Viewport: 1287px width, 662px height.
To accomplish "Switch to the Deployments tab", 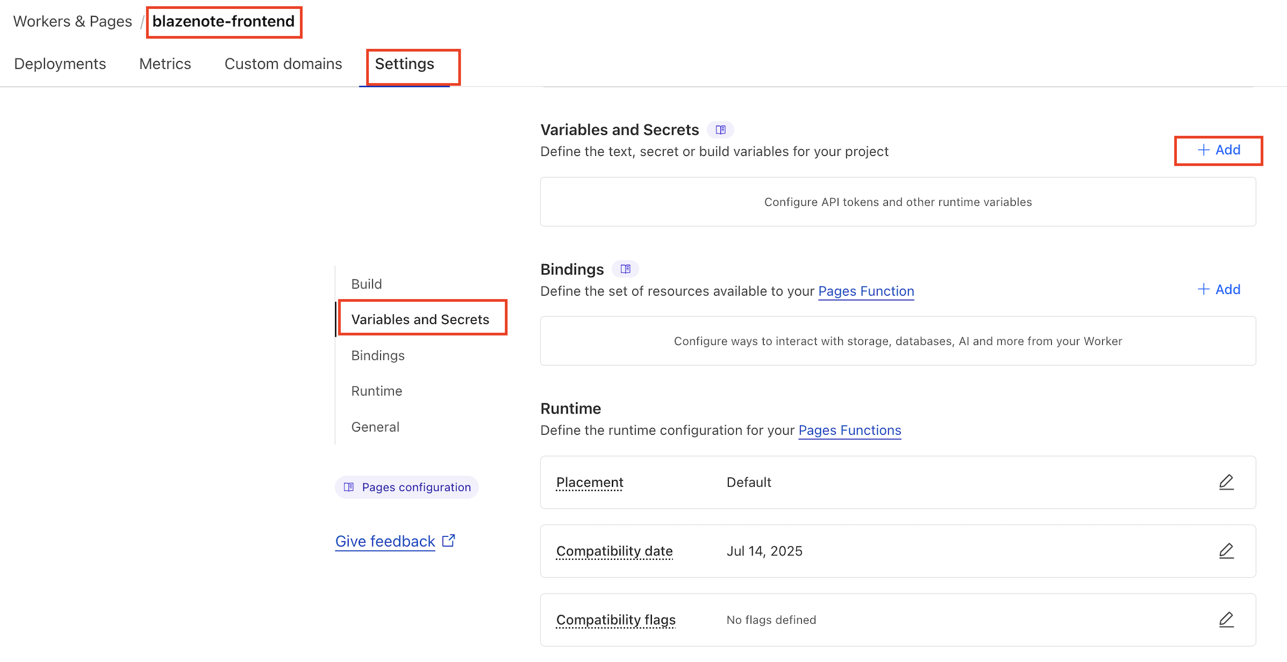I will 60,64.
